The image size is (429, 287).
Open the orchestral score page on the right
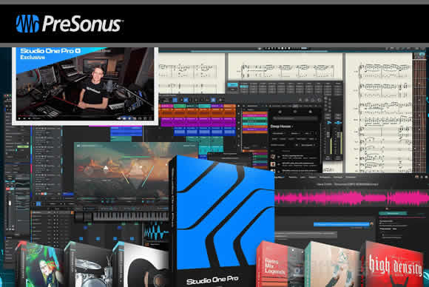click(379, 112)
